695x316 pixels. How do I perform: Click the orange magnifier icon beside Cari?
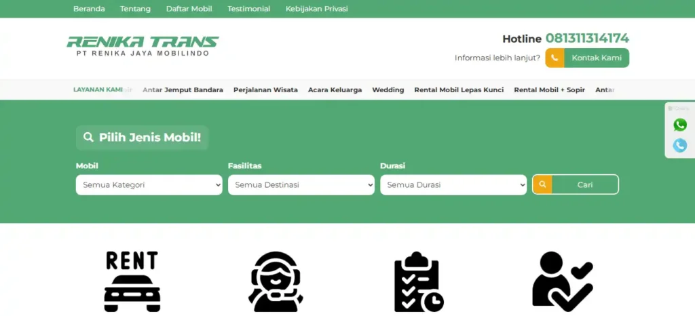(x=542, y=184)
